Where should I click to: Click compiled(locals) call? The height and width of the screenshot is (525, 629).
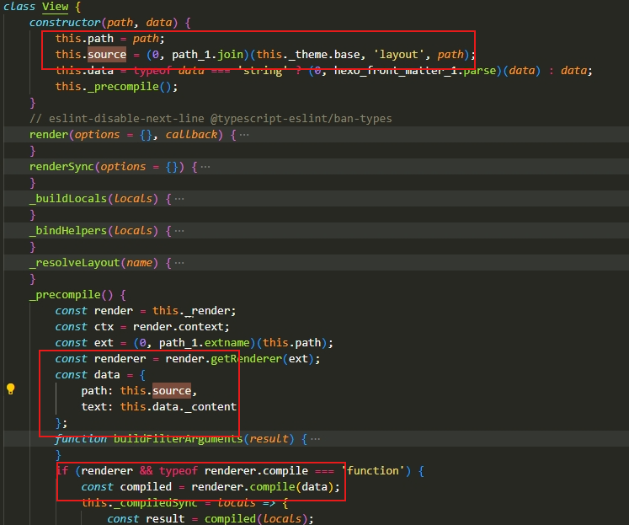(x=256, y=519)
